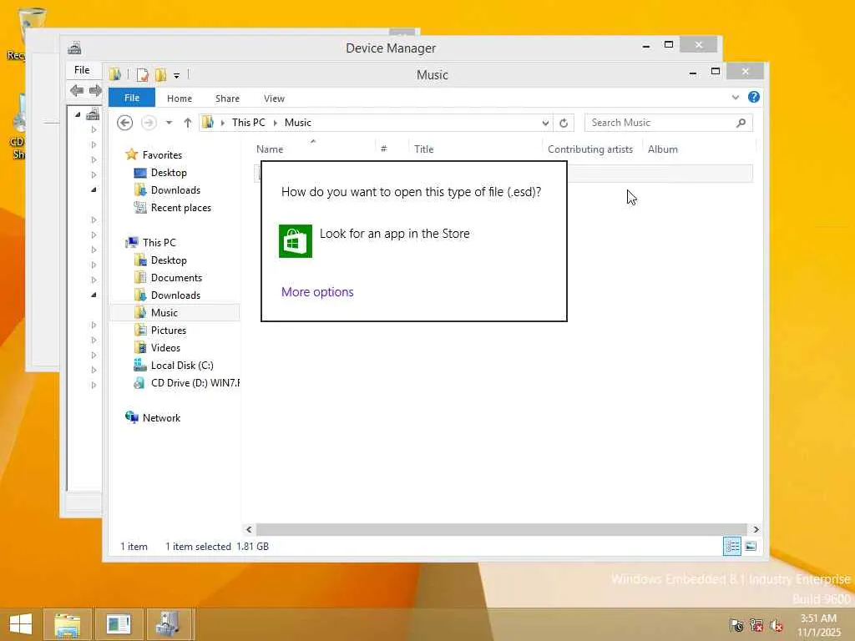Sort by Name column header
Screen dimensions: 855x641
pos(270,149)
